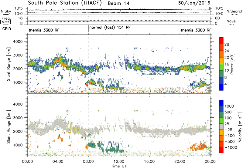This screenshot has height=168, width=243.
Task: Click the power panel 'Slant Range [km]' label
Action: [x=9, y=64]
